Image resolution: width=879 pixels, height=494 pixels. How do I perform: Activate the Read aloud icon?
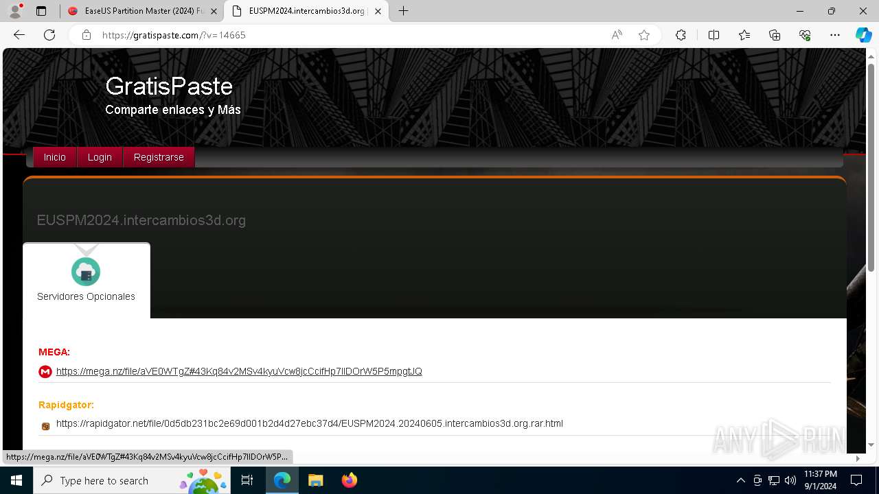[x=617, y=35]
